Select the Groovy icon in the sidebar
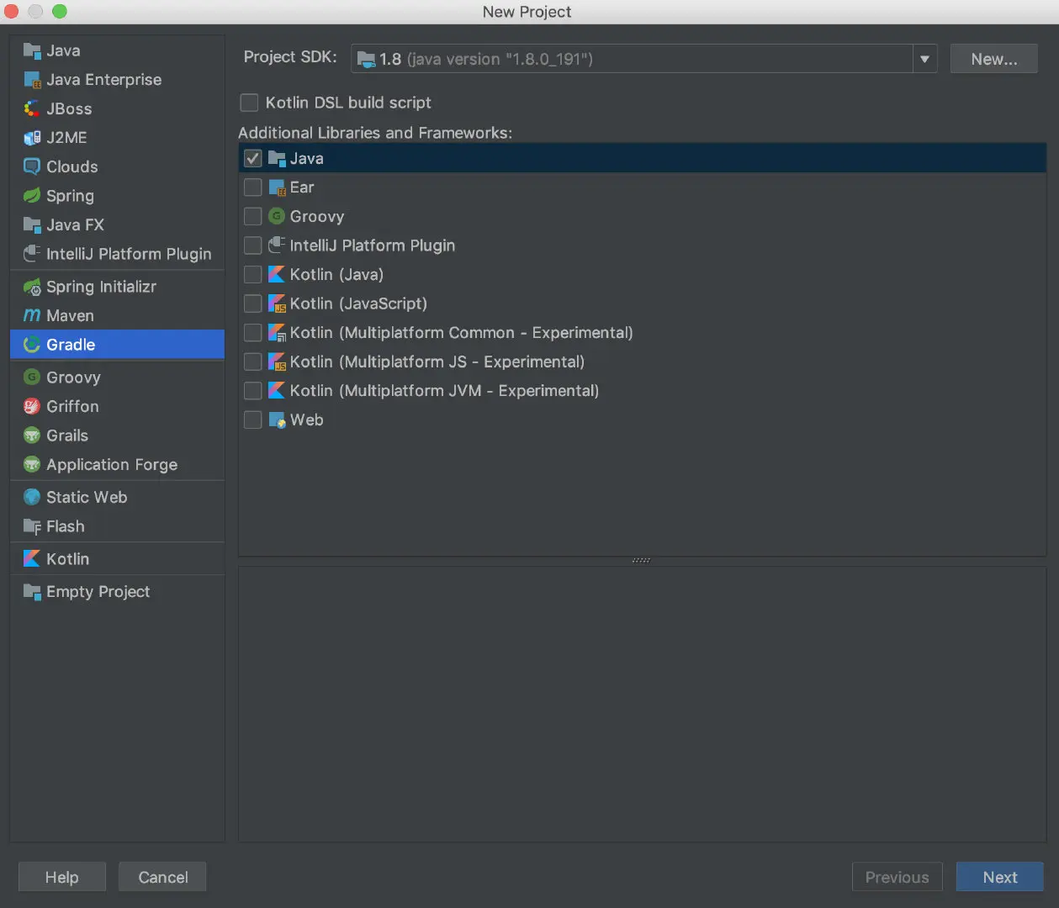 32,377
